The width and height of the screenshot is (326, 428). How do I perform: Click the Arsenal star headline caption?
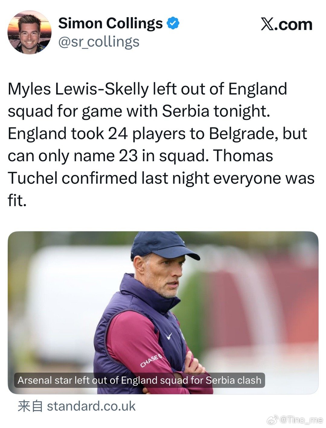tap(139, 380)
